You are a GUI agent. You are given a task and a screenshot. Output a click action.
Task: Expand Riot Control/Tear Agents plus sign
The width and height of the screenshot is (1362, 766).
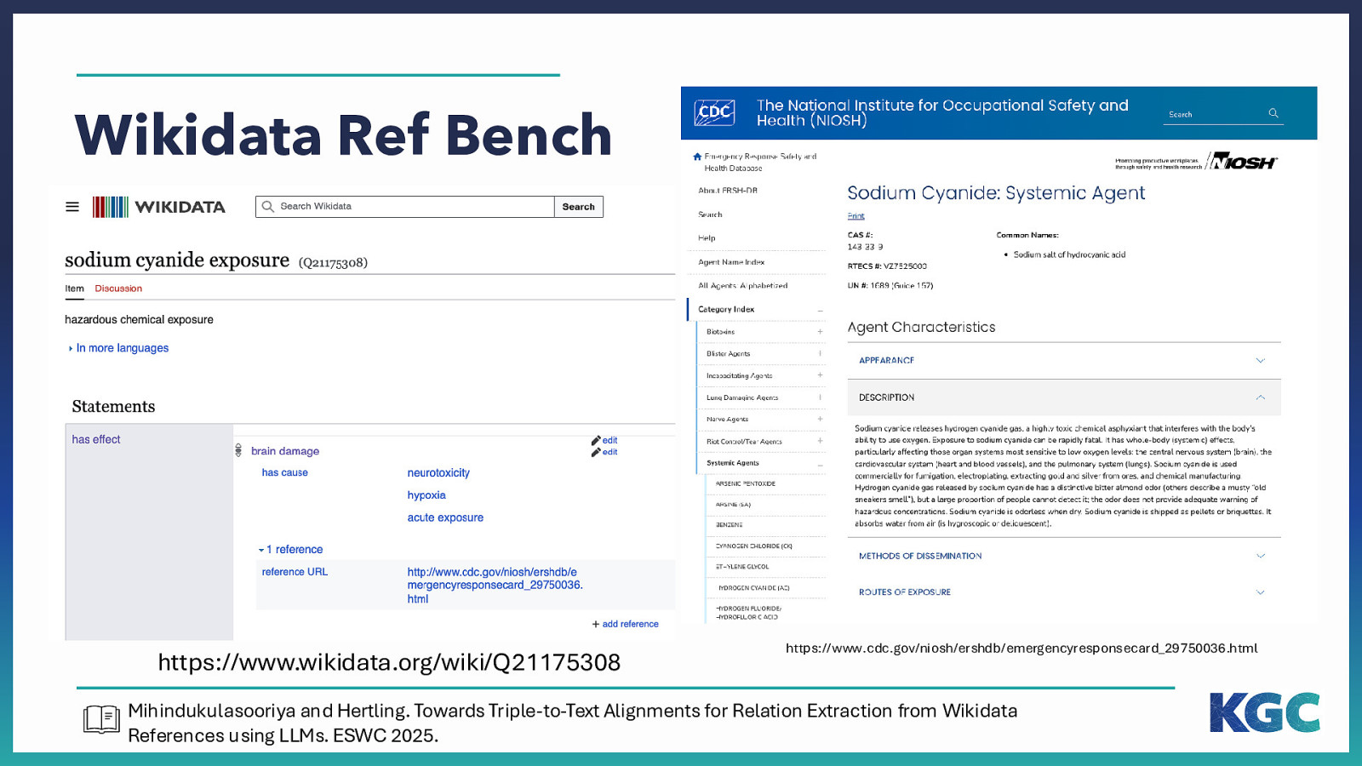[x=821, y=441]
